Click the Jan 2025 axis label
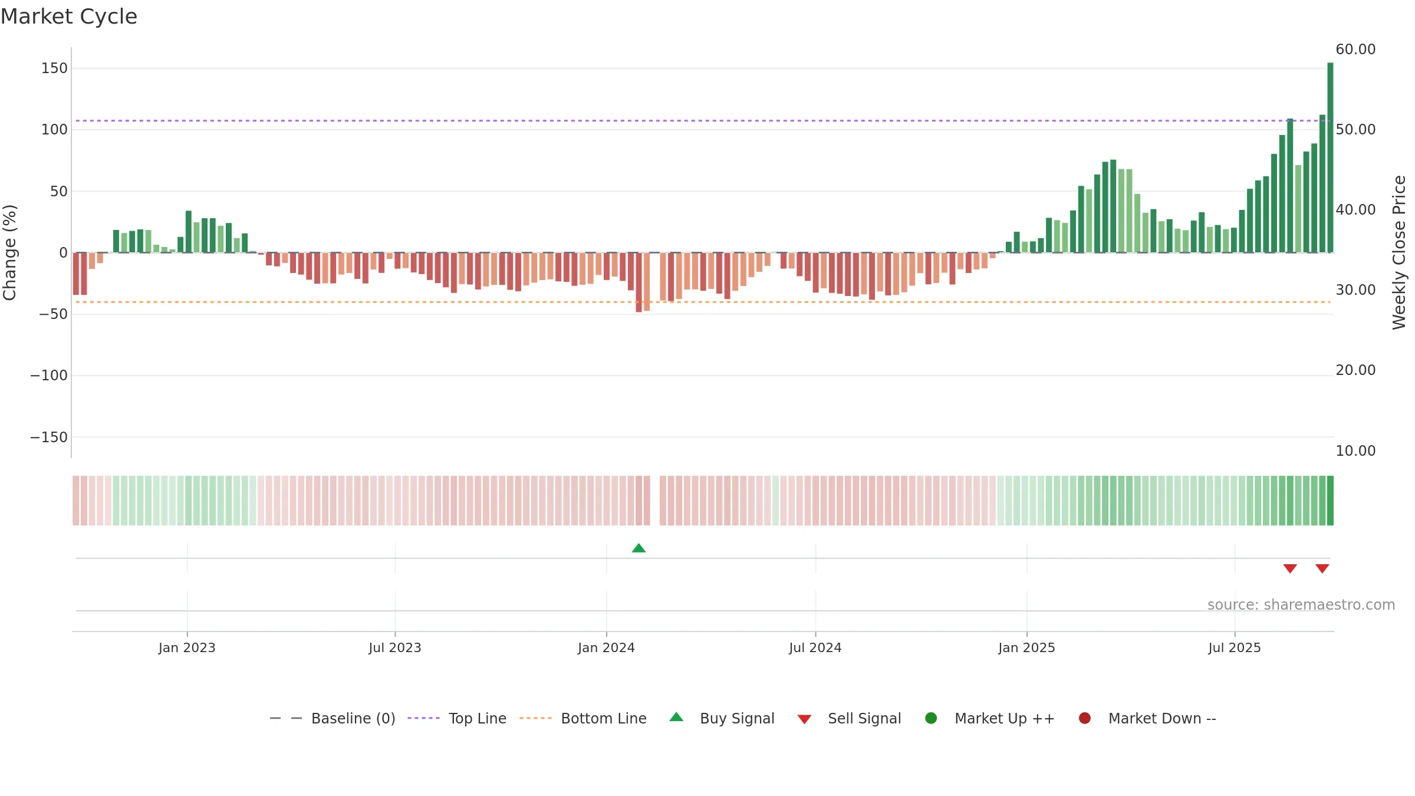Viewport: 1415px width, 796px height. pos(1026,647)
